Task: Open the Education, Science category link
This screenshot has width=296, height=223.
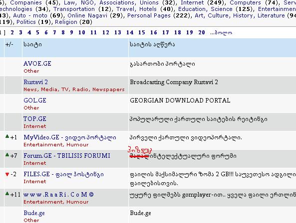Action: tap(205, 9)
